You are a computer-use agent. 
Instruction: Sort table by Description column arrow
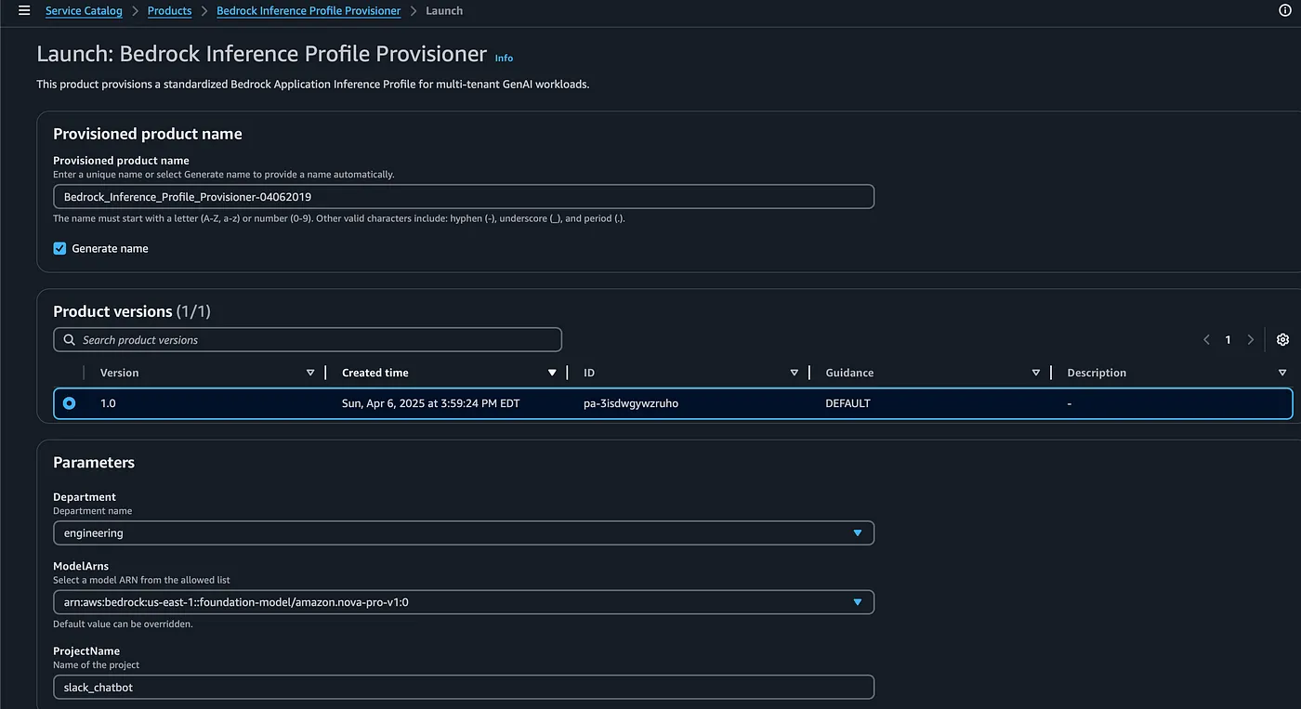[1282, 373]
